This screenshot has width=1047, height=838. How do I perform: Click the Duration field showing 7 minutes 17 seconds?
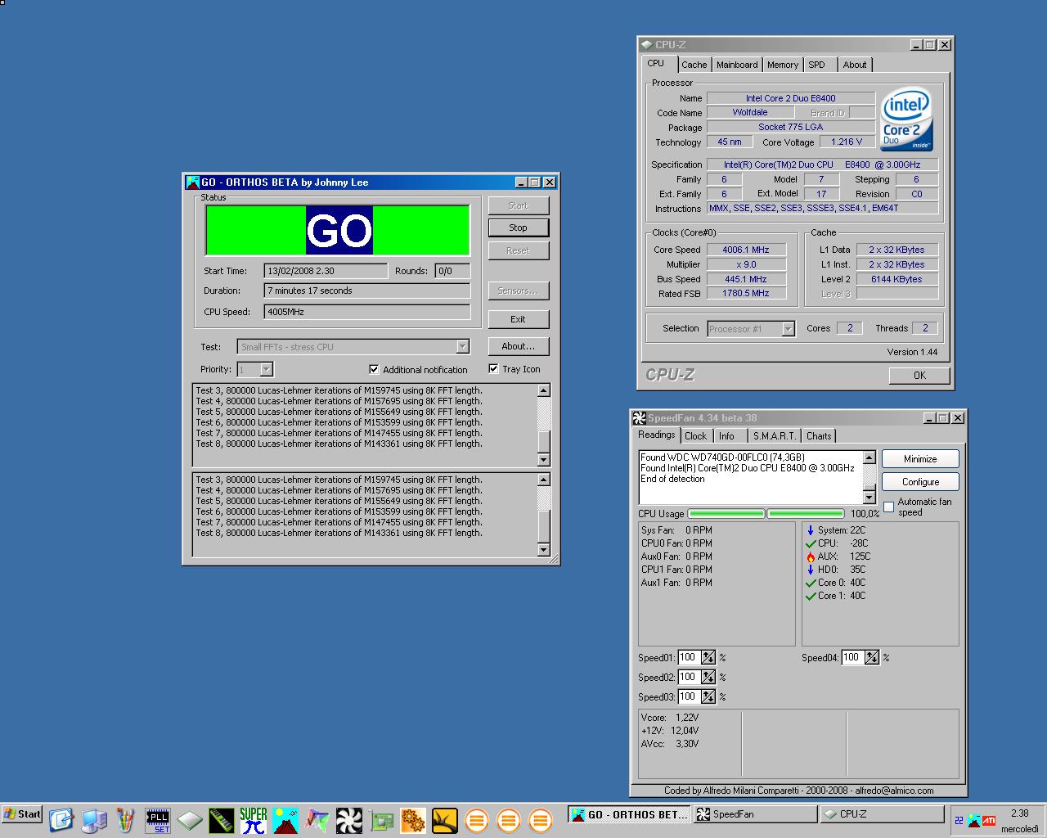[x=367, y=291]
